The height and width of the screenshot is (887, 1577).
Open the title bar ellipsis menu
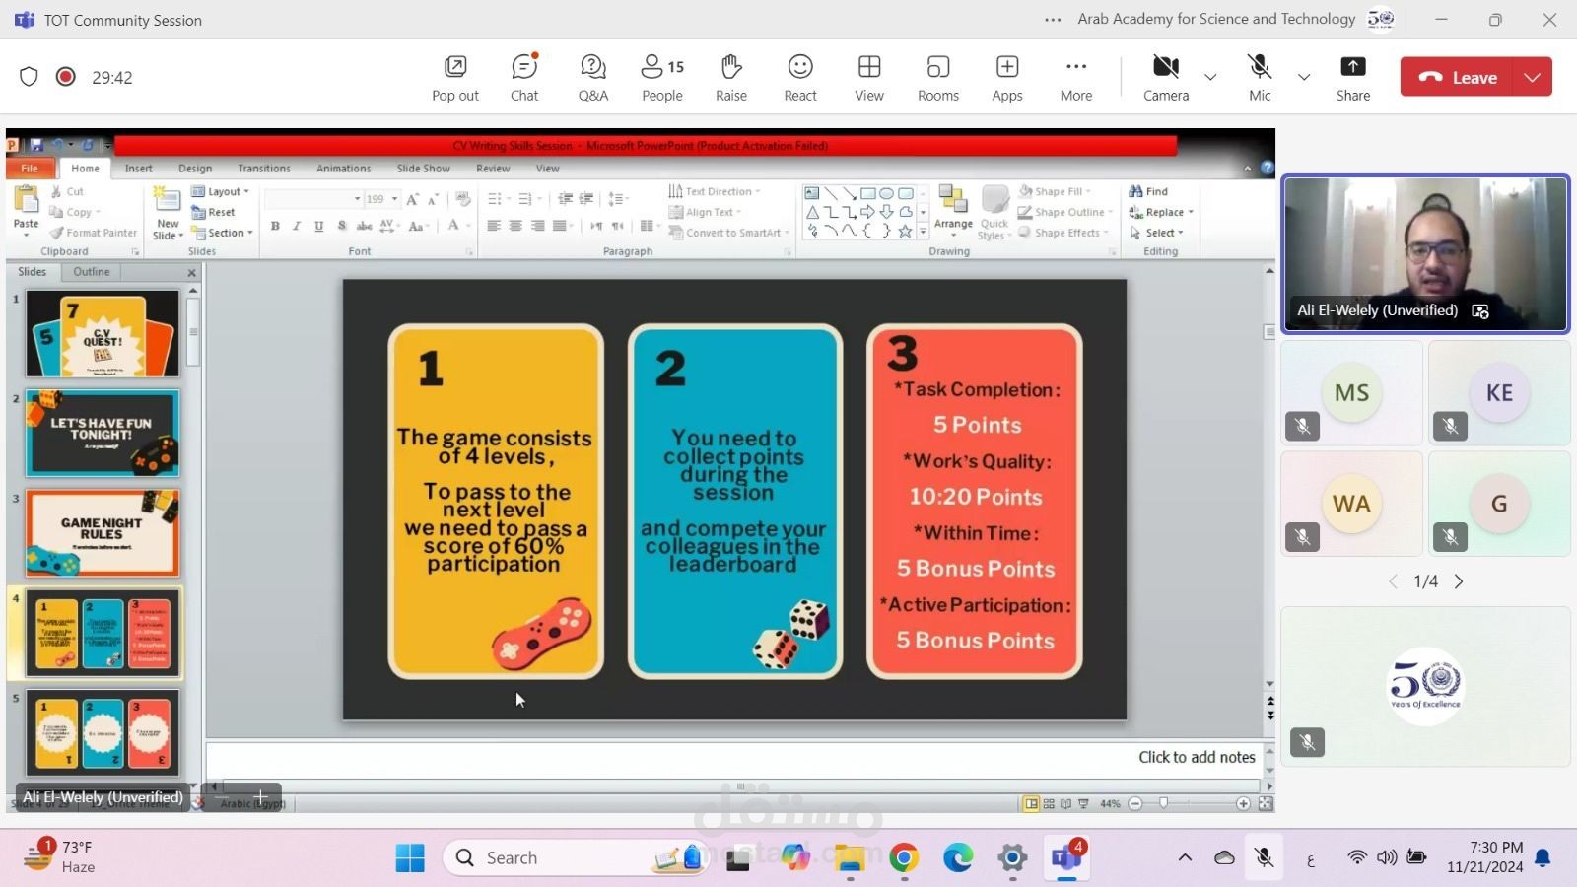tap(1053, 20)
